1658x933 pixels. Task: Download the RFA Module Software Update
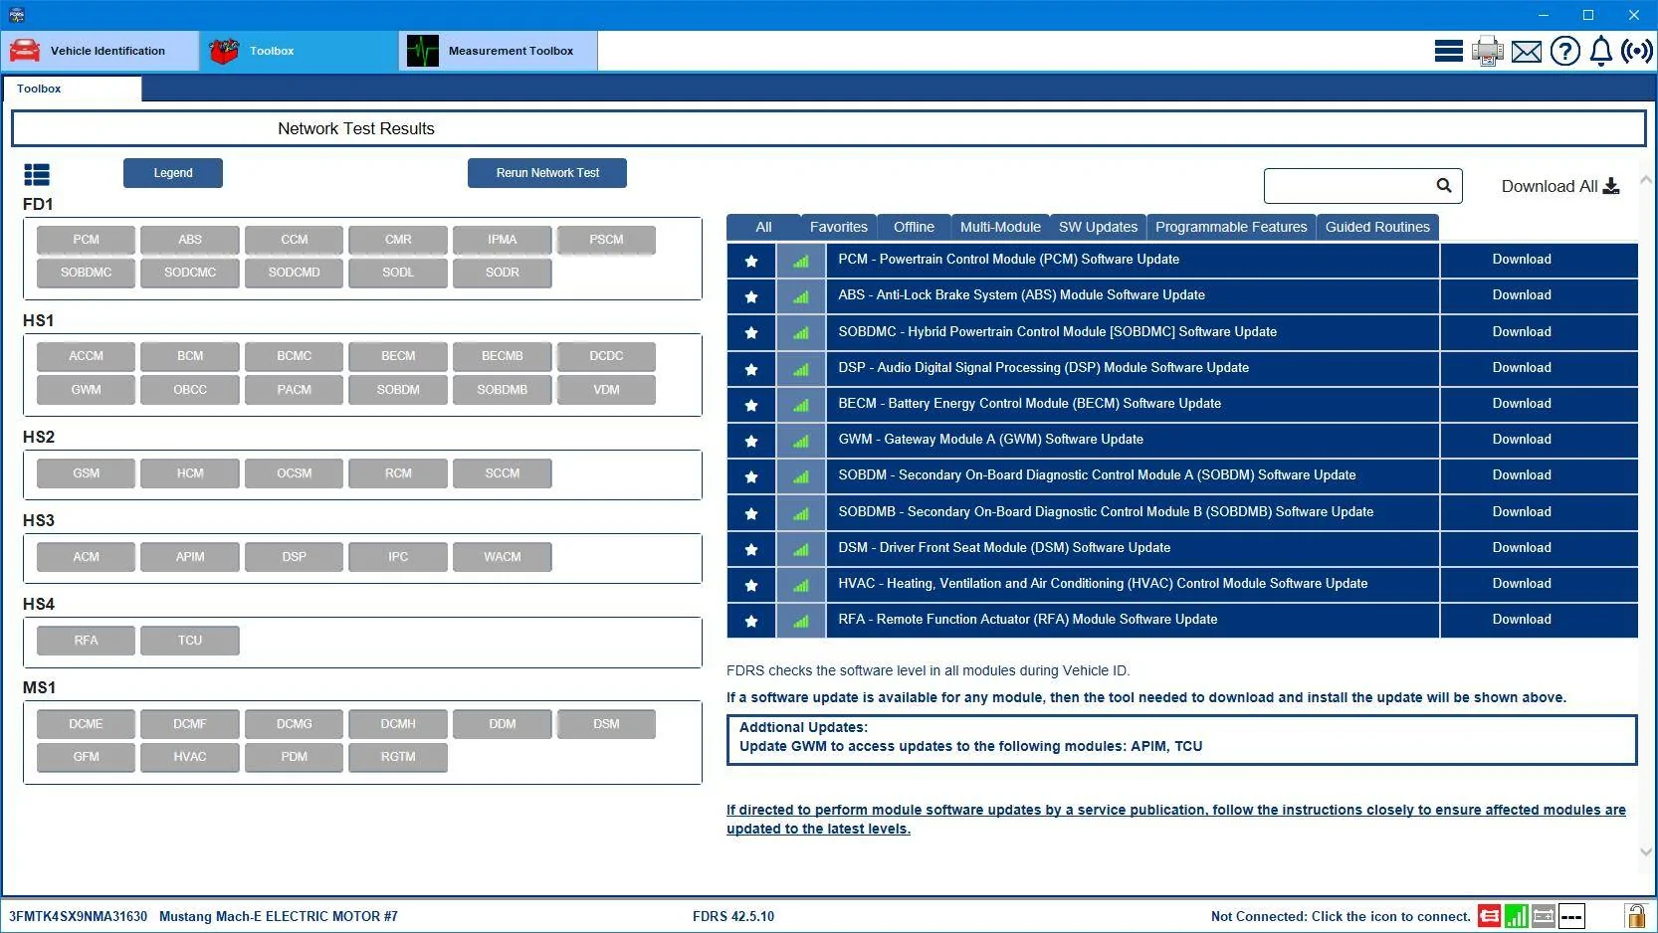(x=1522, y=620)
